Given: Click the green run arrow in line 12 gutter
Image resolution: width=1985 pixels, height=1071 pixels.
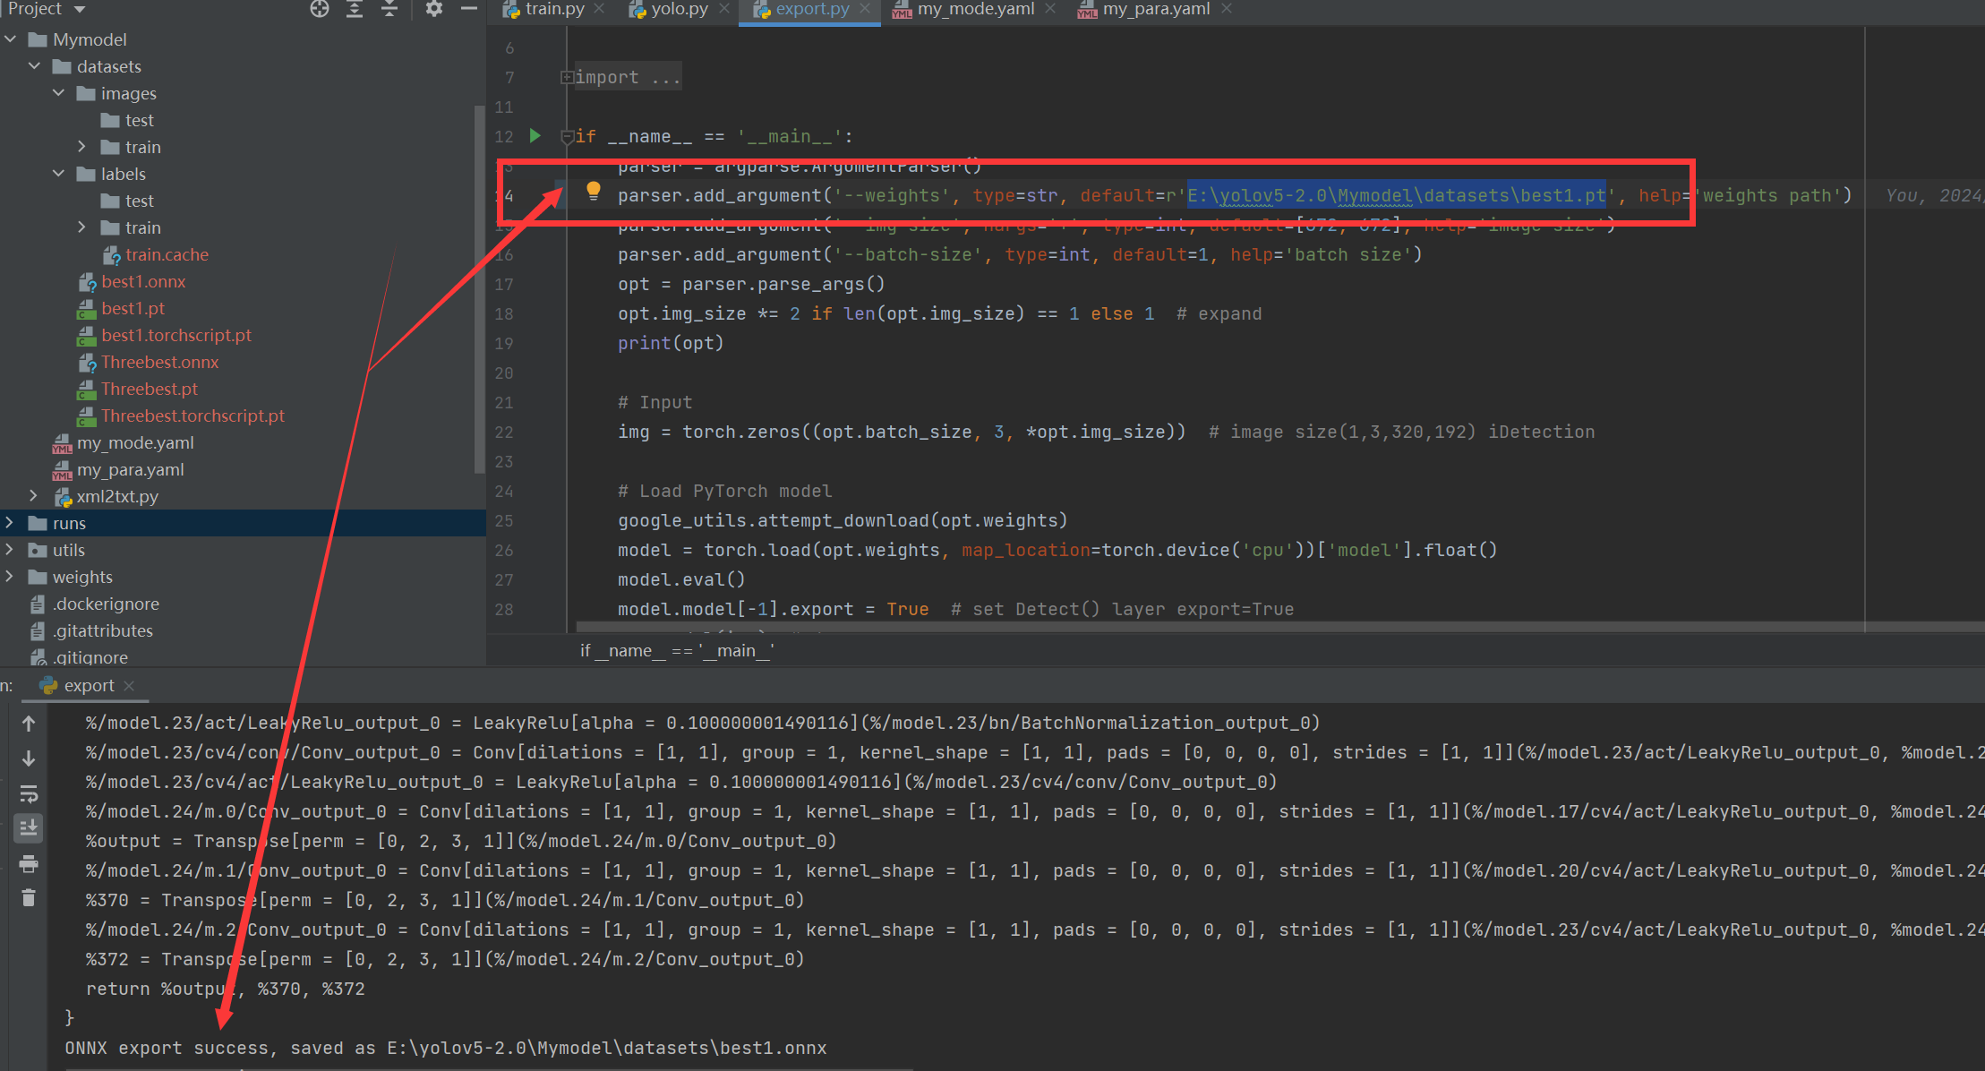Looking at the screenshot, I should tap(535, 136).
